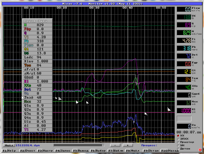This screenshot has height=154, width=204.
Task: Open F3 Настр settings menu item
Action: pos(45,151)
